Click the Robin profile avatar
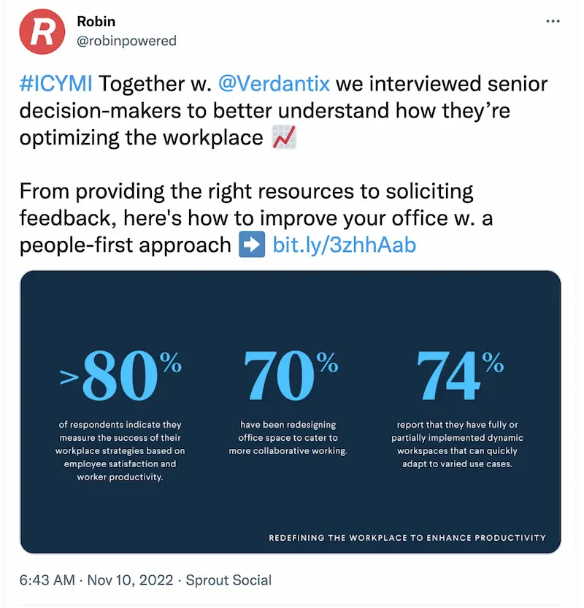 tap(42, 31)
